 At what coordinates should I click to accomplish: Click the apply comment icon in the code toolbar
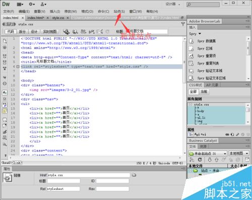point(5,120)
